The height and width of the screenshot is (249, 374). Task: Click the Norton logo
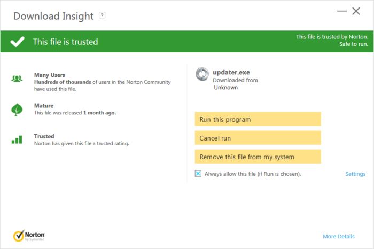click(29, 236)
